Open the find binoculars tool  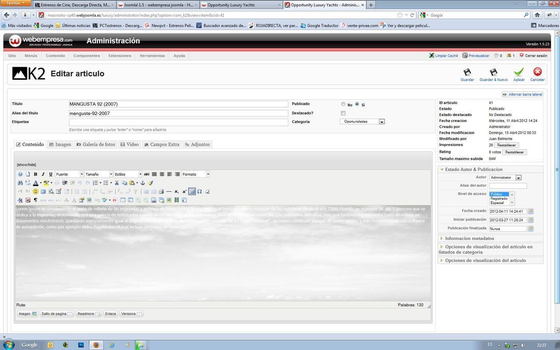[20, 183]
